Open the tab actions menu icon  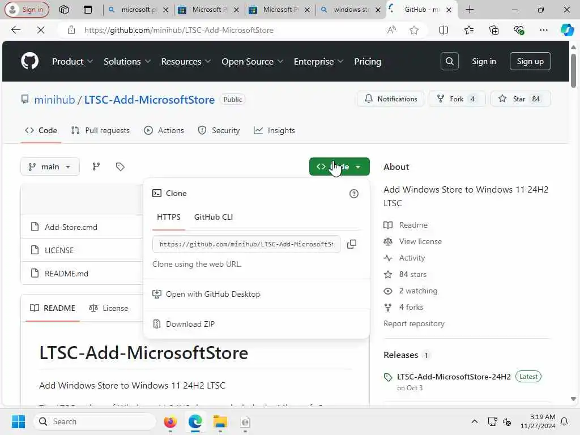coord(88,10)
